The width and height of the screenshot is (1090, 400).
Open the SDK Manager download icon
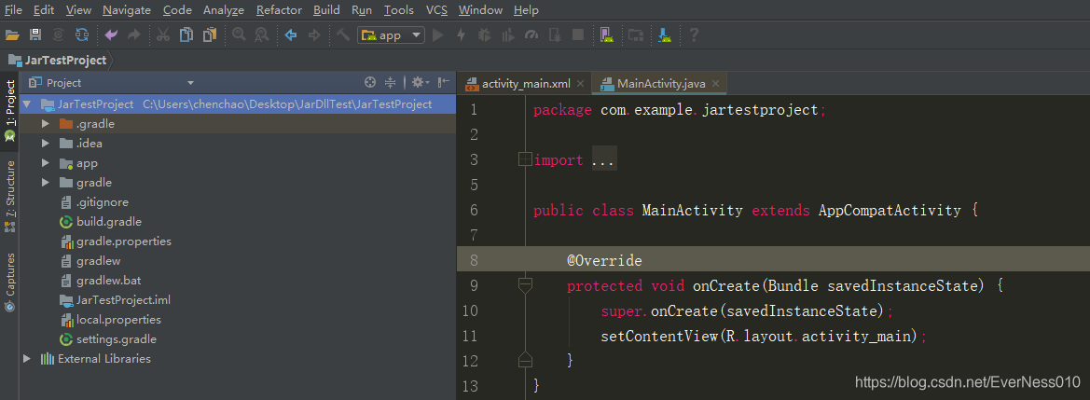tap(664, 34)
